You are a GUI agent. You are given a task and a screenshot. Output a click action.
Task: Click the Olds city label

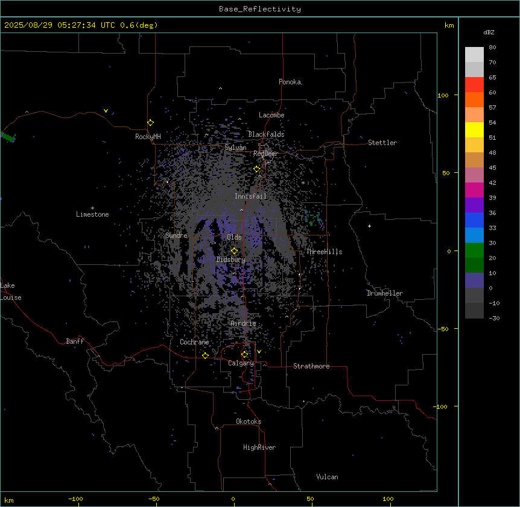coord(234,237)
